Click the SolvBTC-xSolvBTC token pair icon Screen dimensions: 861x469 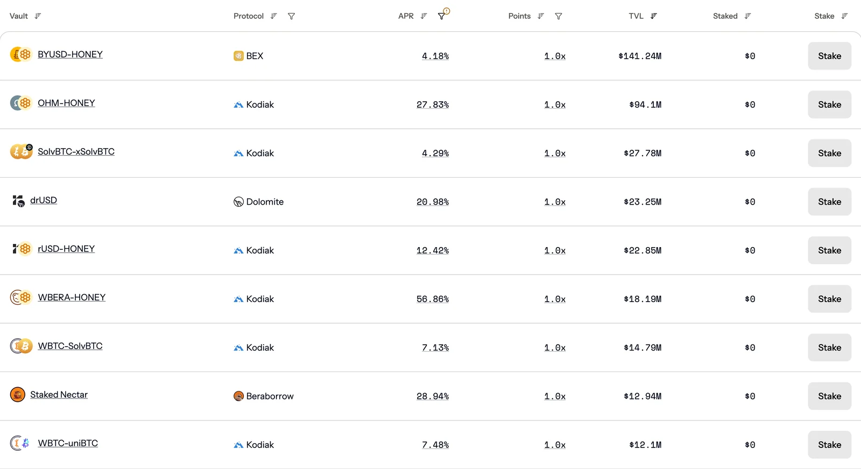[22, 151]
